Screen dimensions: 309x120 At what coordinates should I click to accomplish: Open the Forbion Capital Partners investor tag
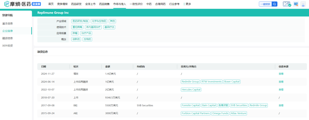click(195, 113)
